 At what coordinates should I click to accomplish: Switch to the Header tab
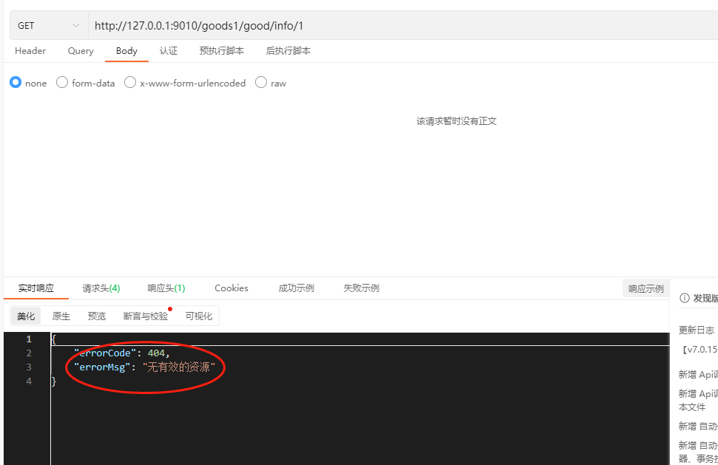tap(30, 51)
